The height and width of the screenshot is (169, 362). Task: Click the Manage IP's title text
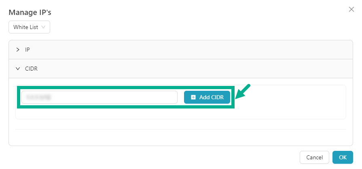[x=30, y=12]
